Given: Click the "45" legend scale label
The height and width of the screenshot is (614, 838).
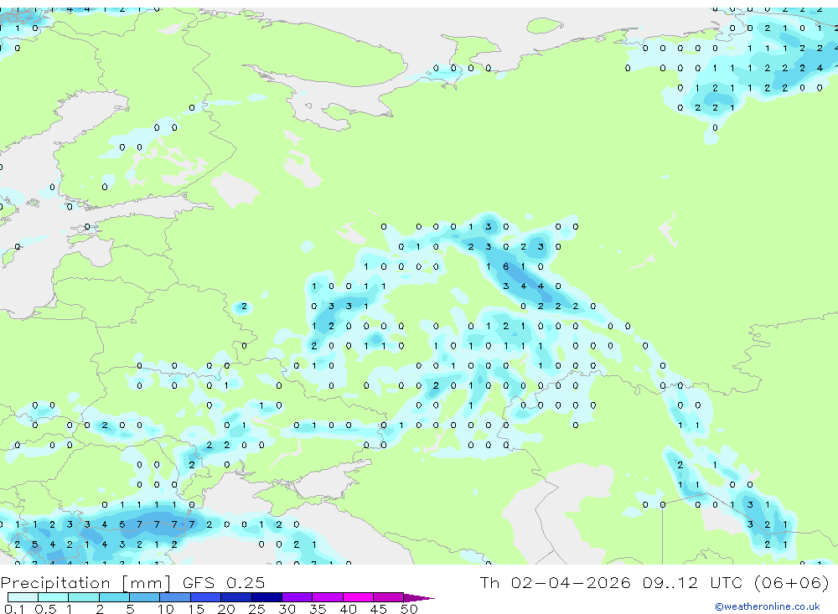Looking at the screenshot, I should click(379, 609).
